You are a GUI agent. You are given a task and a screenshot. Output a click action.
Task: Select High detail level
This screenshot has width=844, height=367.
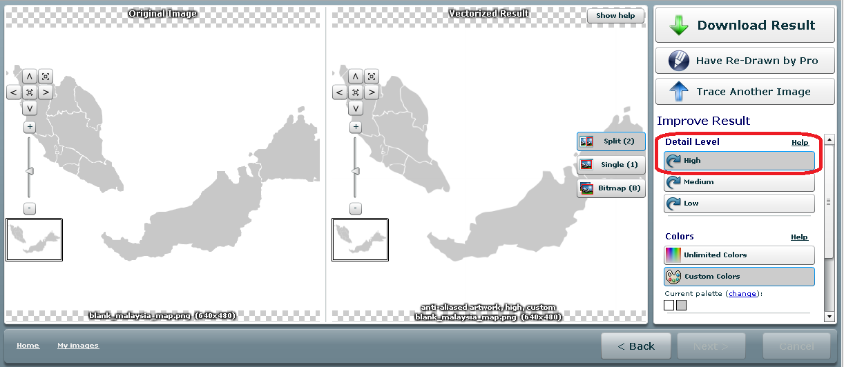739,161
